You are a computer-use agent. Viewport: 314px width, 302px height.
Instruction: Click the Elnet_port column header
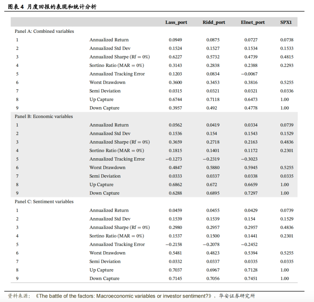253,22
